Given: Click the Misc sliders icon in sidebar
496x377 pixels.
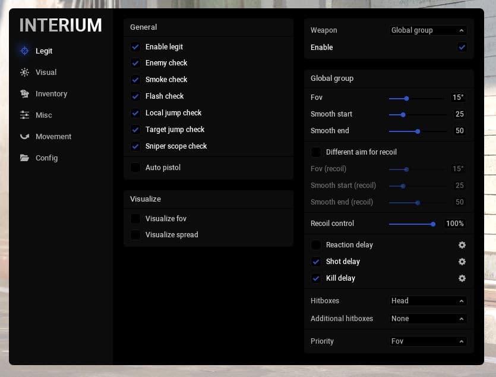Looking at the screenshot, I should tap(24, 115).
